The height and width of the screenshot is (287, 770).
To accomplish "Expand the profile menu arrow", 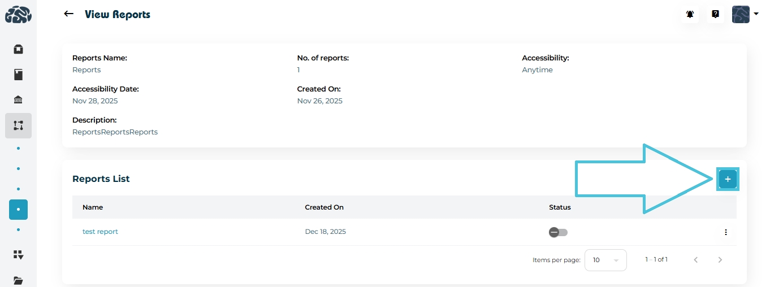I will click(x=756, y=14).
